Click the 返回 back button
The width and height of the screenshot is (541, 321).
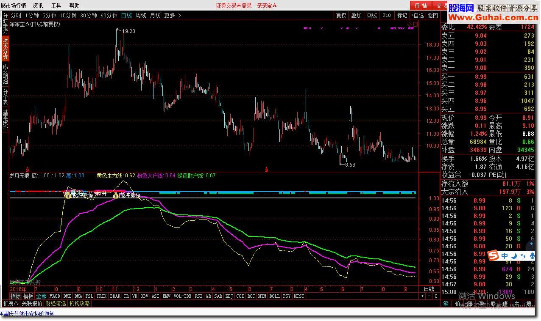(x=432, y=15)
